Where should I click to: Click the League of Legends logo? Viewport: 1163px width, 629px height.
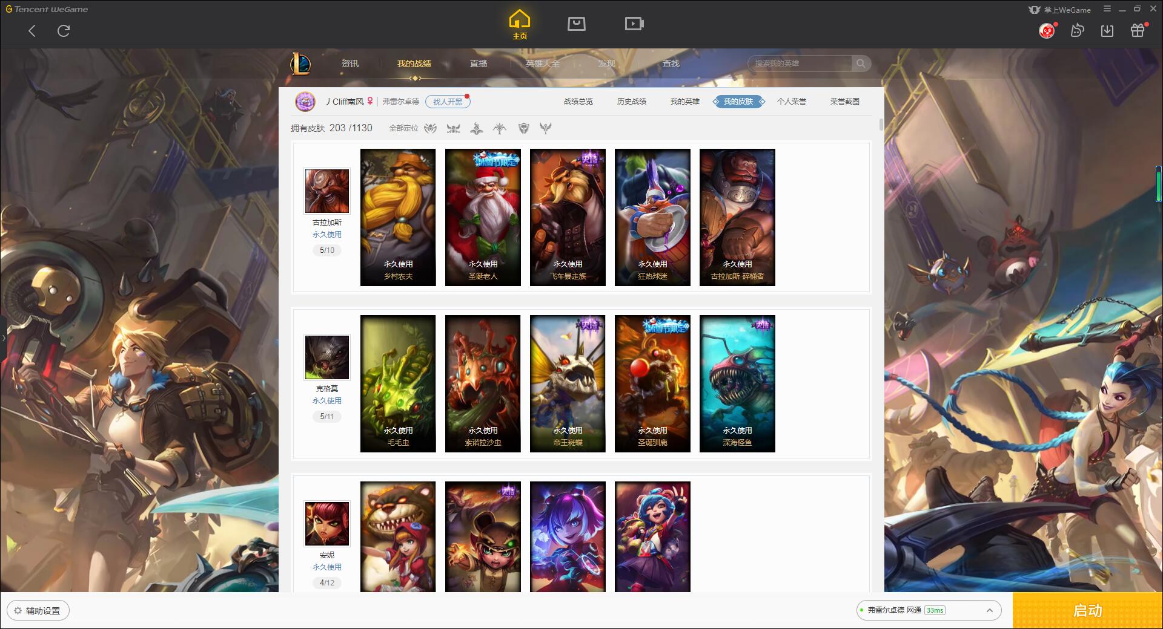pyautogui.click(x=300, y=63)
